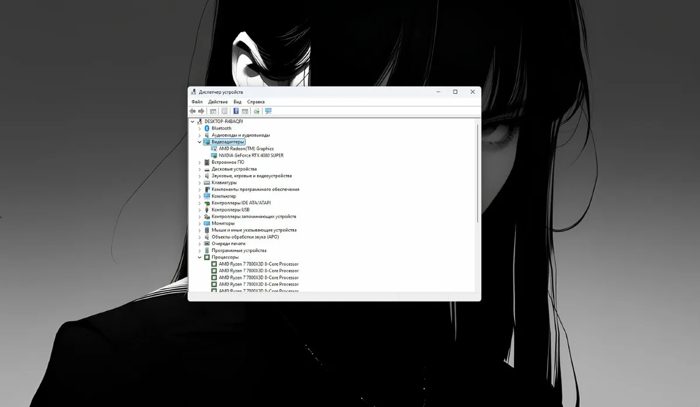Expand the Контроллеры USB category

pos(199,210)
